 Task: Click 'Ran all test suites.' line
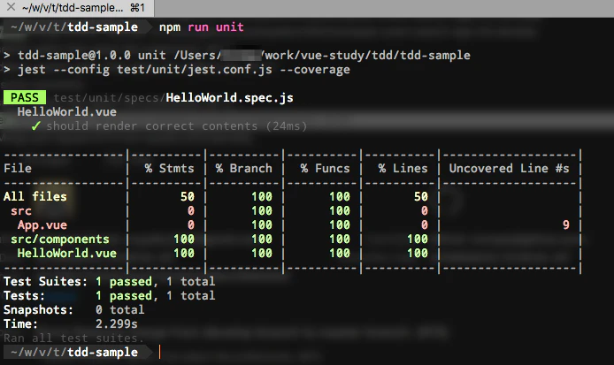[74, 338]
